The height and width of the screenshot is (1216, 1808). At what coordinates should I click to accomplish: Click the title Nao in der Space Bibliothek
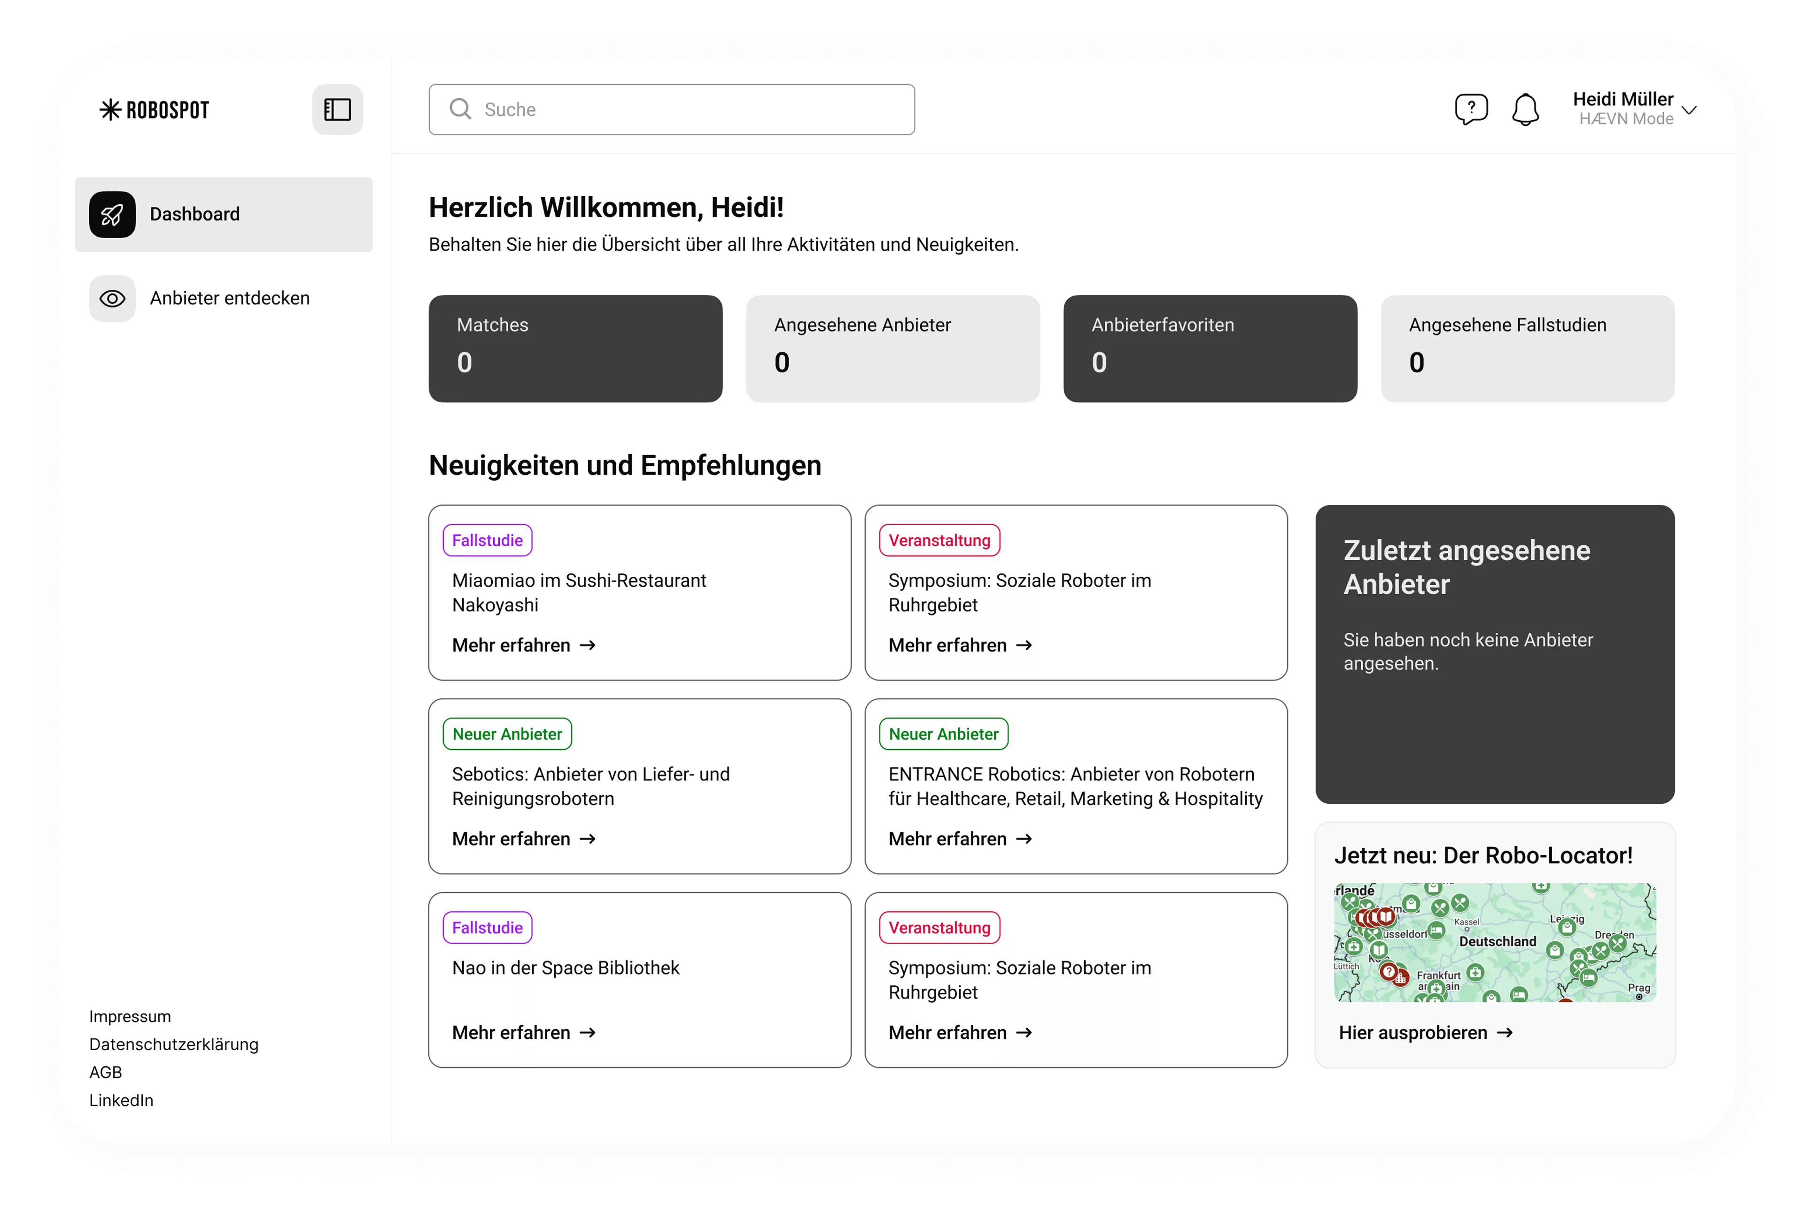566,968
